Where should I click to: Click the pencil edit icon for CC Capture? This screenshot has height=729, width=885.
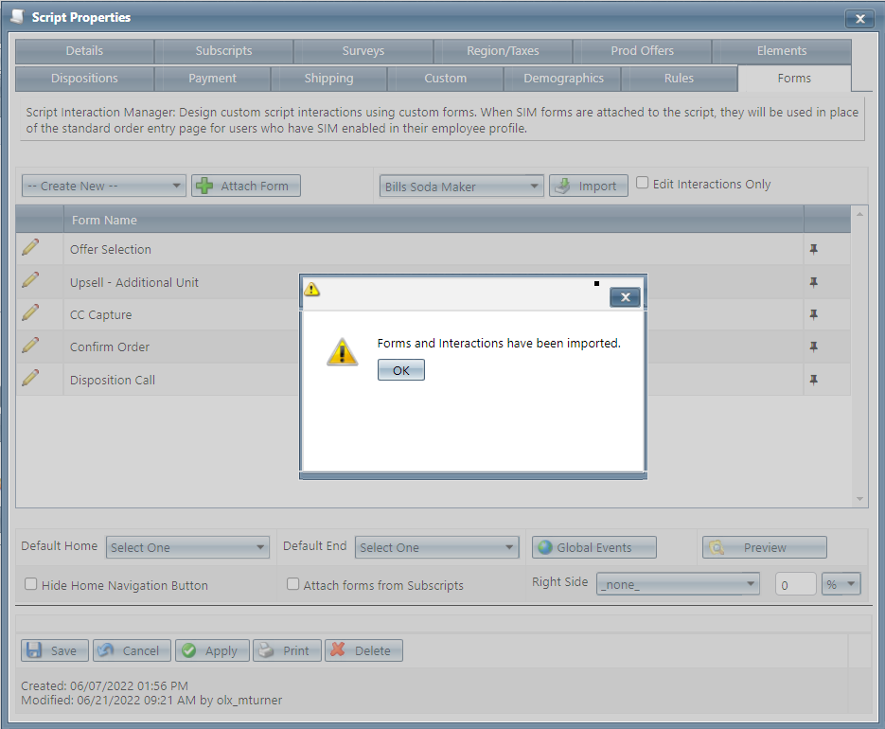[30, 312]
